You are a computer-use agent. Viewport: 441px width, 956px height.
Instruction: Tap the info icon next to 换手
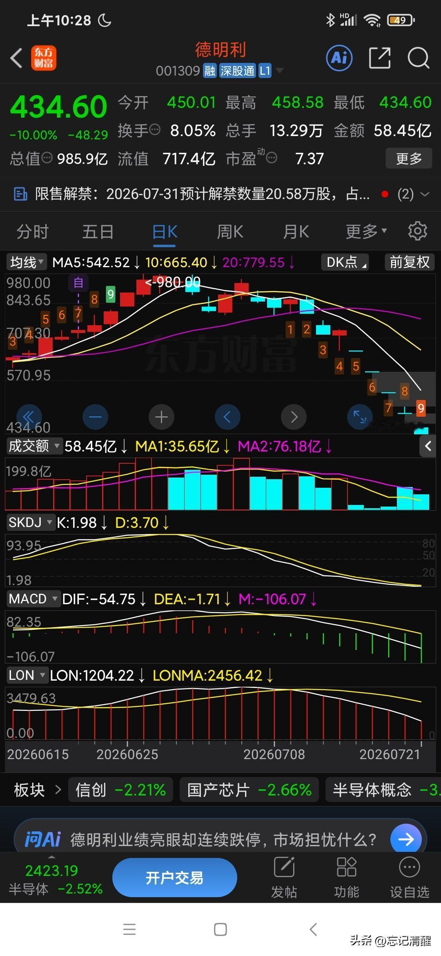click(x=155, y=130)
